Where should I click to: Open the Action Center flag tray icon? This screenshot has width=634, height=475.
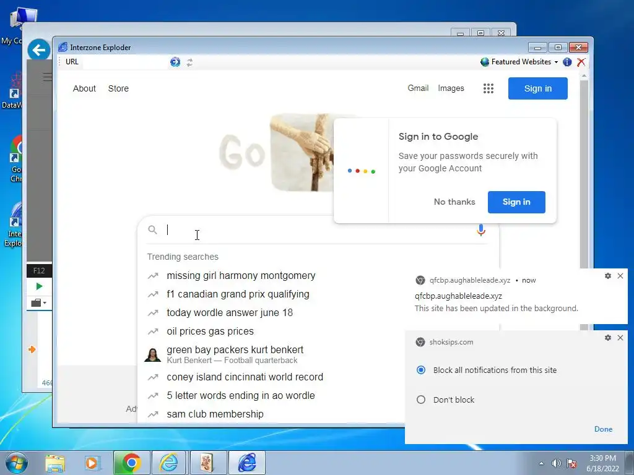571,463
